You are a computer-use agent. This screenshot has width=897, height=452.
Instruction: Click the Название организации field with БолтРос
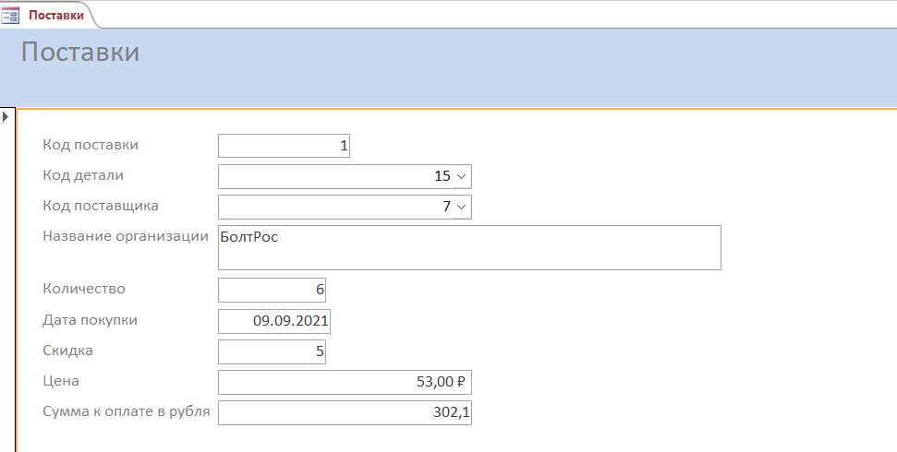469,247
